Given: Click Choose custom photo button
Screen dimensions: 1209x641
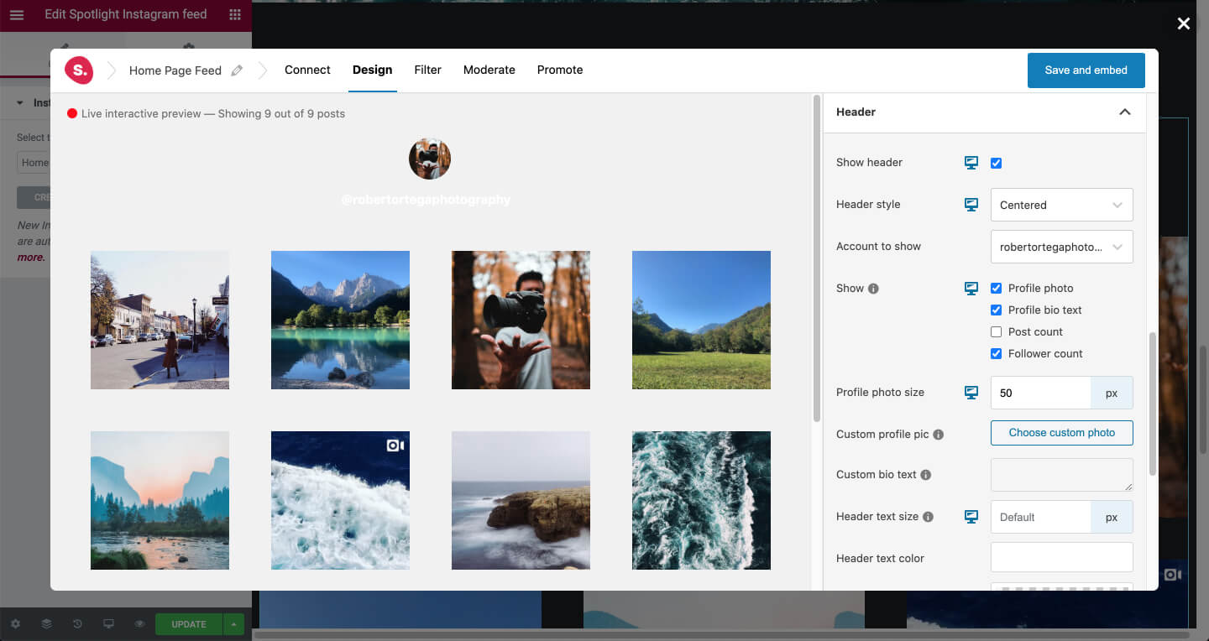Looking at the screenshot, I should [1062, 433].
